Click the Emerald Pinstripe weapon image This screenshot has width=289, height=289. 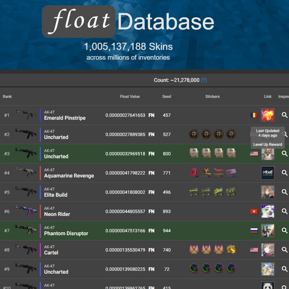click(x=26, y=114)
